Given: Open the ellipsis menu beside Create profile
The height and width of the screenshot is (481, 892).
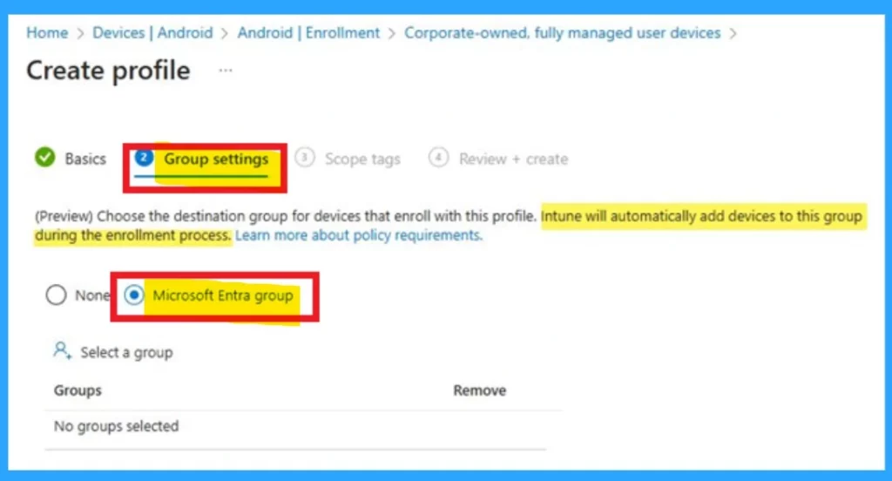Looking at the screenshot, I should point(226,71).
